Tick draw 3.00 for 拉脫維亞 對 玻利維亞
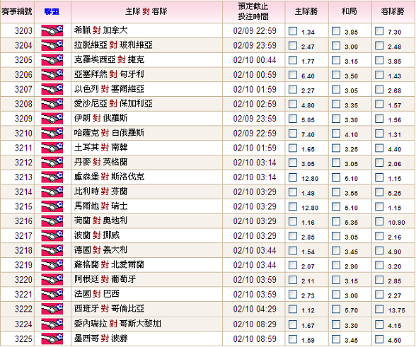Image resolution: width=416 pixels, height=347 pixels. 336,46
